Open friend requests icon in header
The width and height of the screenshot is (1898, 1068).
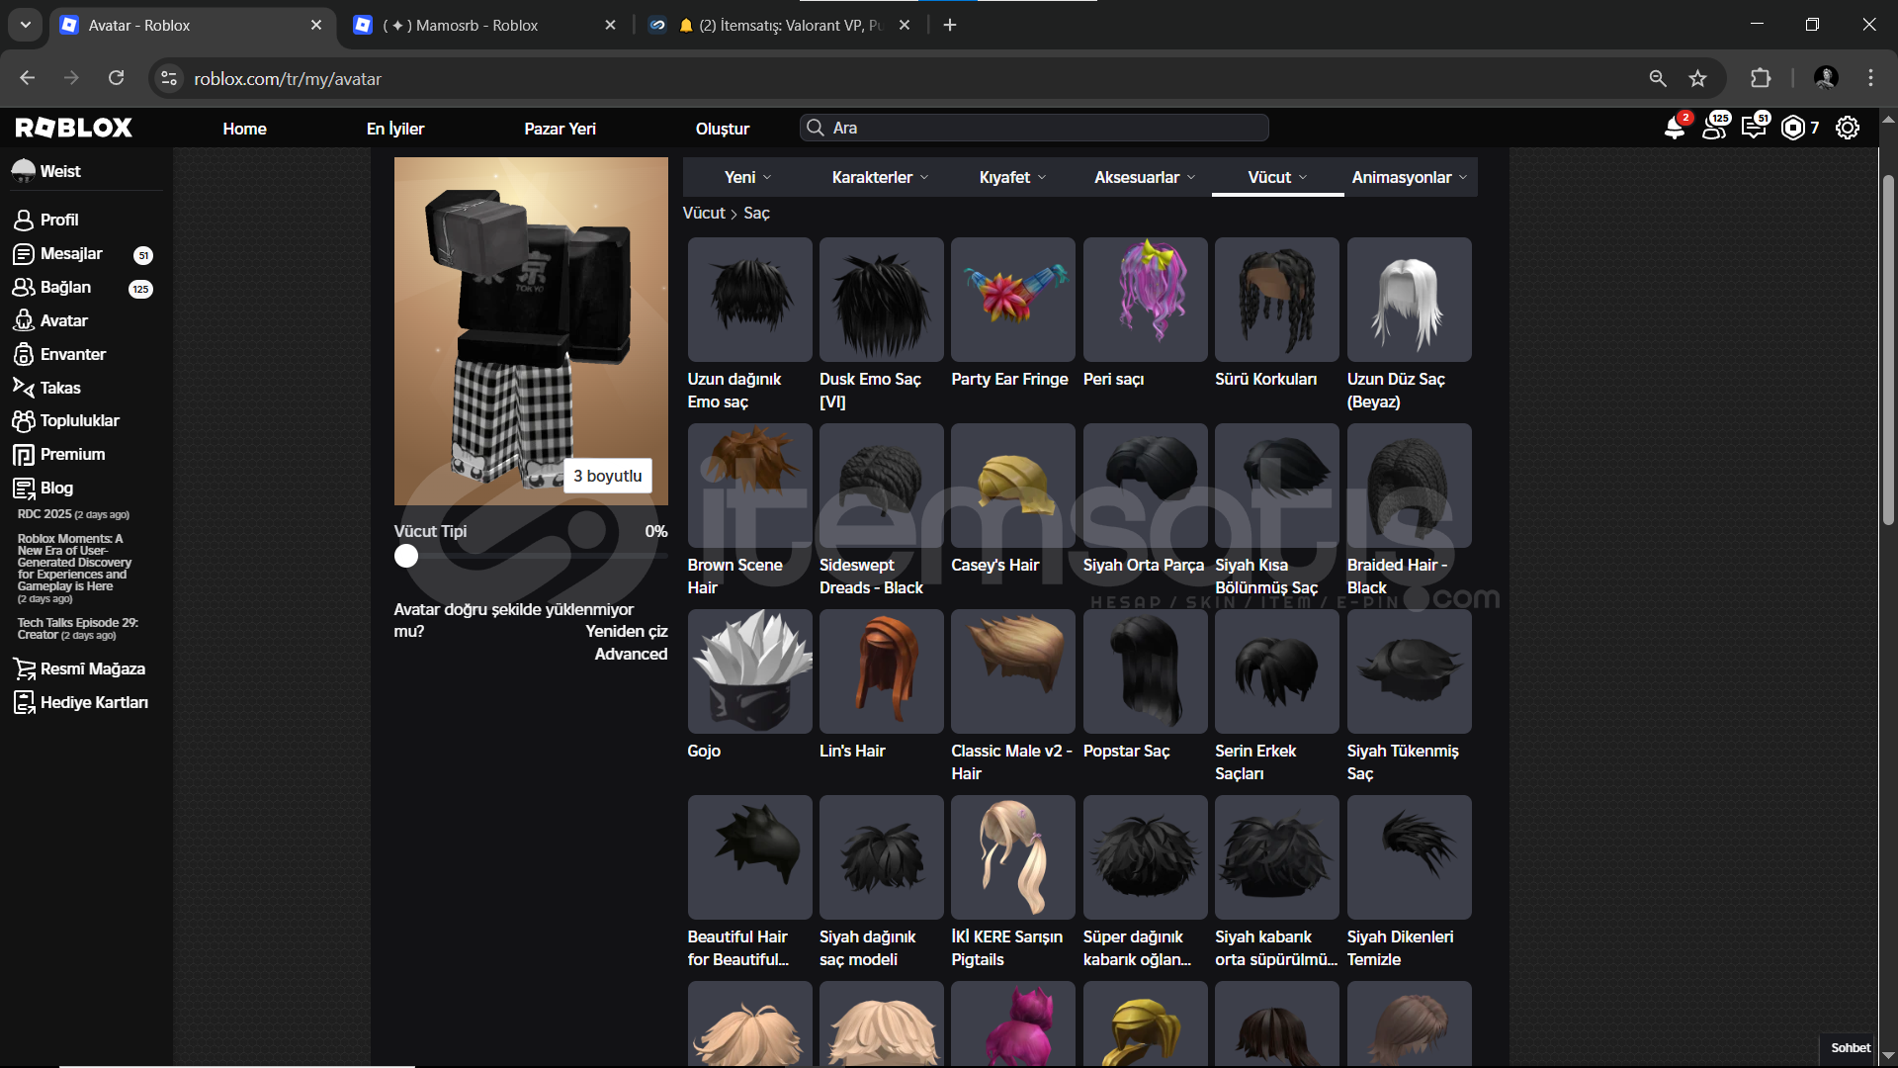pos(1715,128)
